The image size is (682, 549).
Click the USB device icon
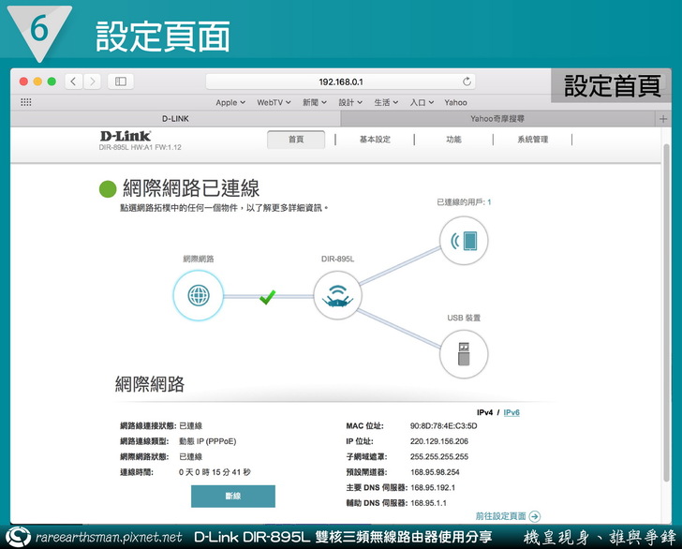click(465, 354)
